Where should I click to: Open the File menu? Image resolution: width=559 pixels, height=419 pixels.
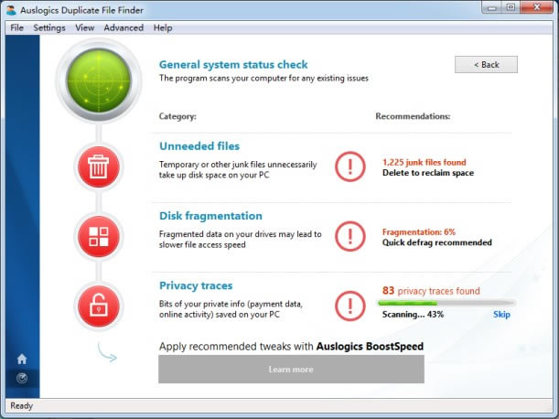tap(16, 27)
